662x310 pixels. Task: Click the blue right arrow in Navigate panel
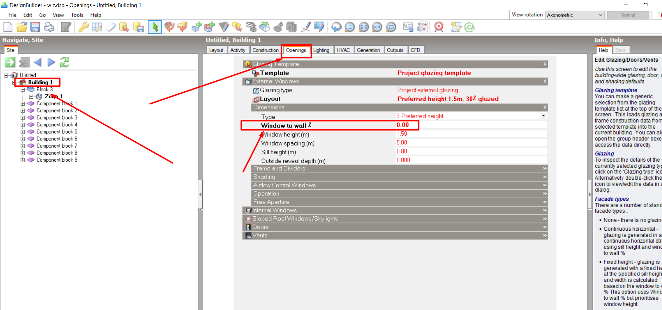click(51, 62)
